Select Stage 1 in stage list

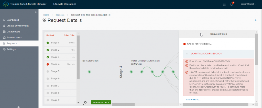pyautogui.click(x=60, y=43)
